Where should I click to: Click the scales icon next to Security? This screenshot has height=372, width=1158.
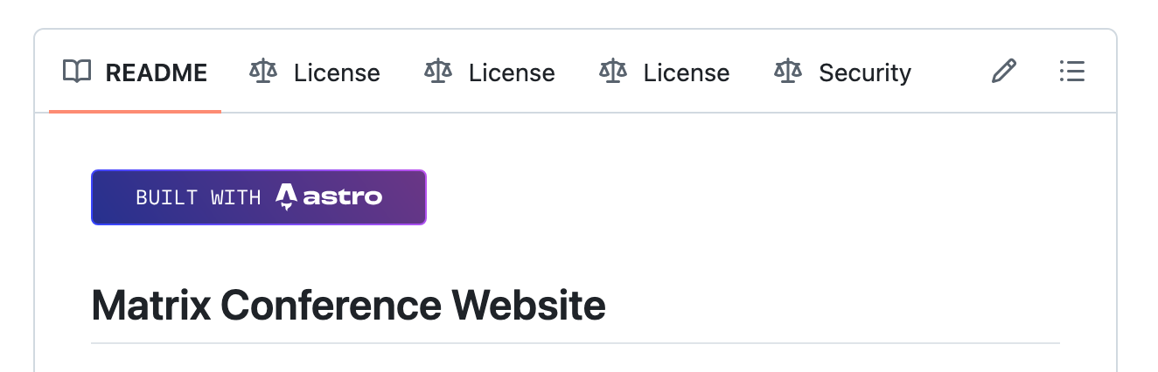(x=788, y=72)
